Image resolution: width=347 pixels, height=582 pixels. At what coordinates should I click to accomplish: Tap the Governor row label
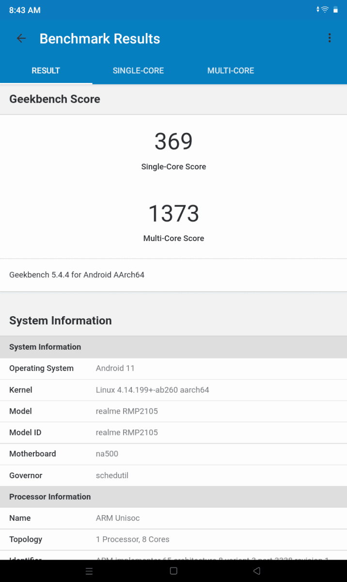26,476
